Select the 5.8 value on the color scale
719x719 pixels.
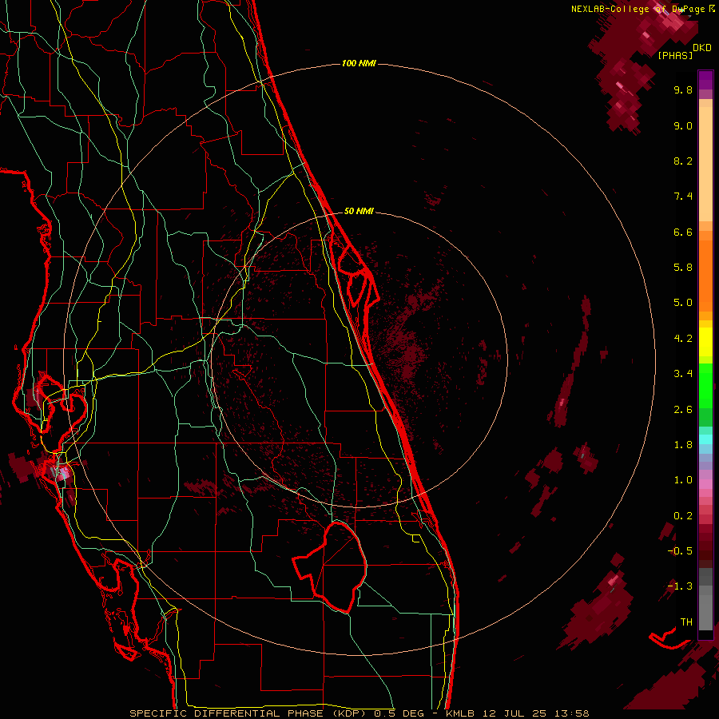coord(683,268)
